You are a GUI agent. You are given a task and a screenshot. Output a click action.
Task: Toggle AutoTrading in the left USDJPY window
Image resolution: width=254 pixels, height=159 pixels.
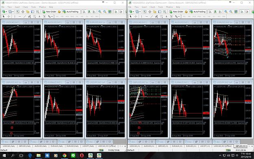pos(71,12)
